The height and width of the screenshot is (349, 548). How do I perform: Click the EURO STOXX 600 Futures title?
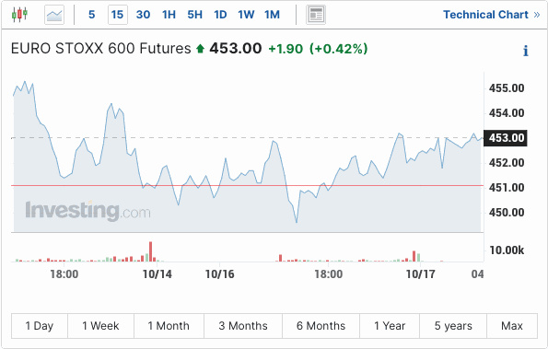101,48
